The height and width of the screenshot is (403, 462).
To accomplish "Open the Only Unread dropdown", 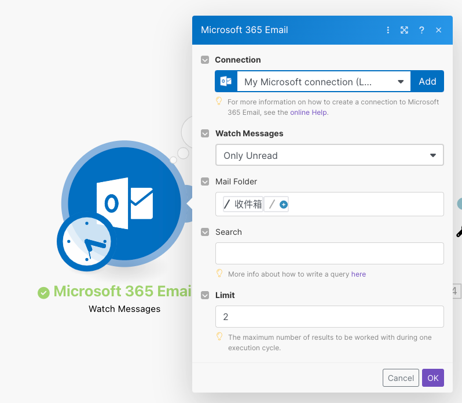I will click(329, 155).
